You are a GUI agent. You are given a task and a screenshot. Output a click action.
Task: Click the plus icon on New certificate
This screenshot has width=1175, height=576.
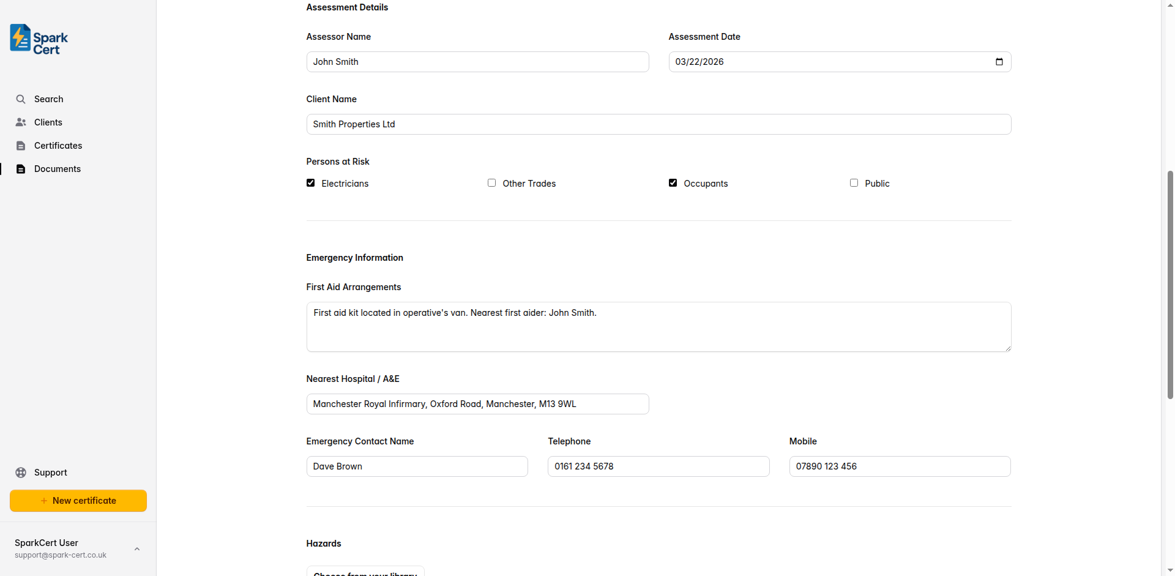tap(43, 500)
